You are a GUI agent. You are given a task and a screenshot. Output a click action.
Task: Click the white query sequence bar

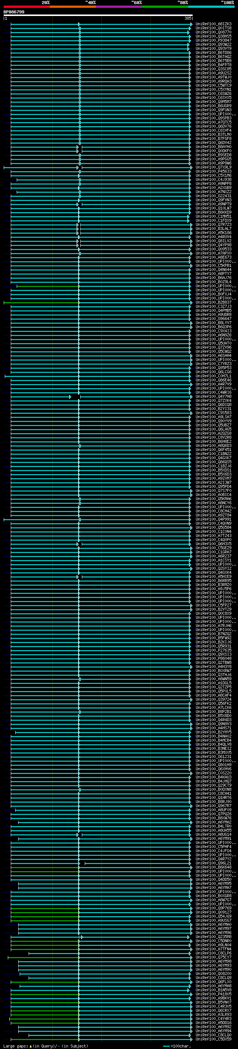[x=98, y=16]
